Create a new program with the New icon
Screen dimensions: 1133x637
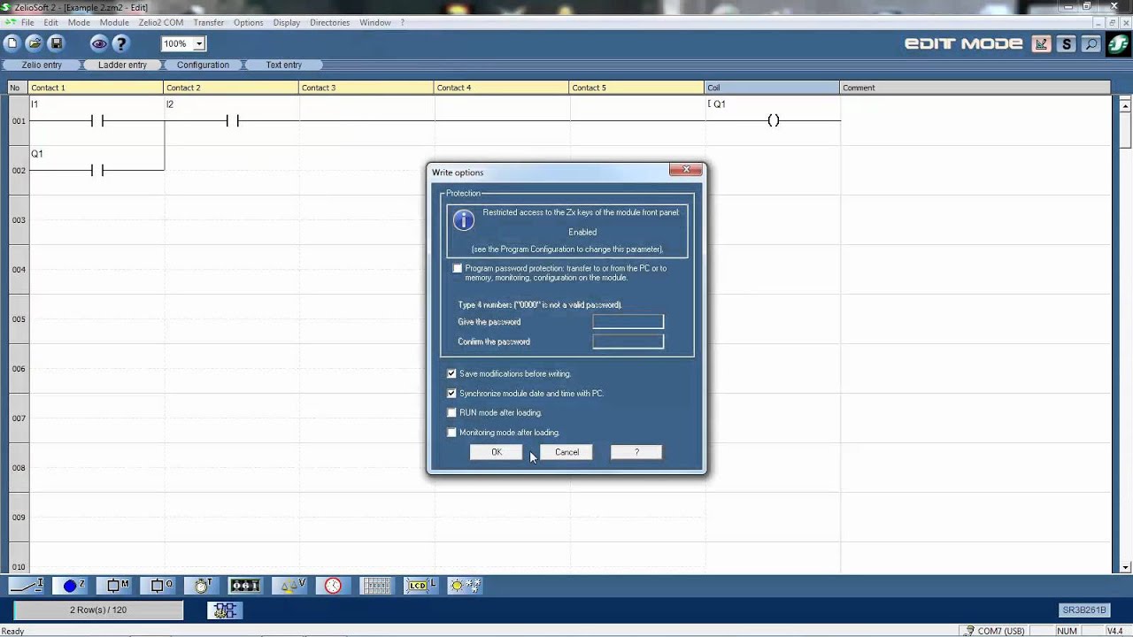point(12,43)
